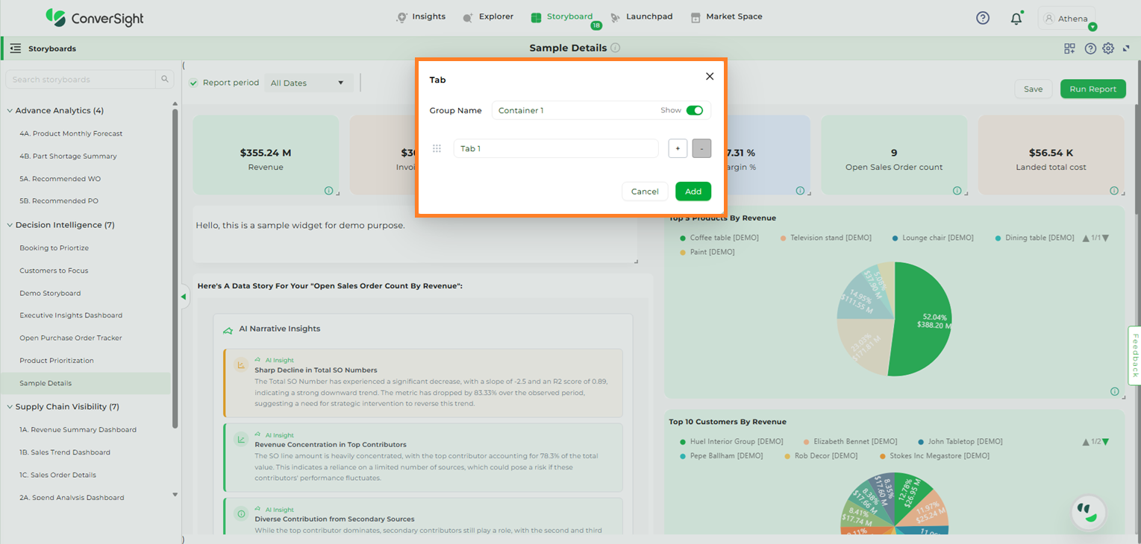Open the All Dates dropdown

point(308,83)
